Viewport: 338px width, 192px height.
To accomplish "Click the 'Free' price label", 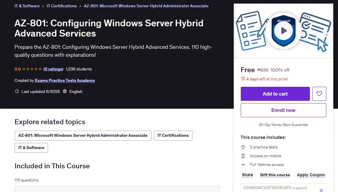I will pyautogui.click(x=248, y=70).
